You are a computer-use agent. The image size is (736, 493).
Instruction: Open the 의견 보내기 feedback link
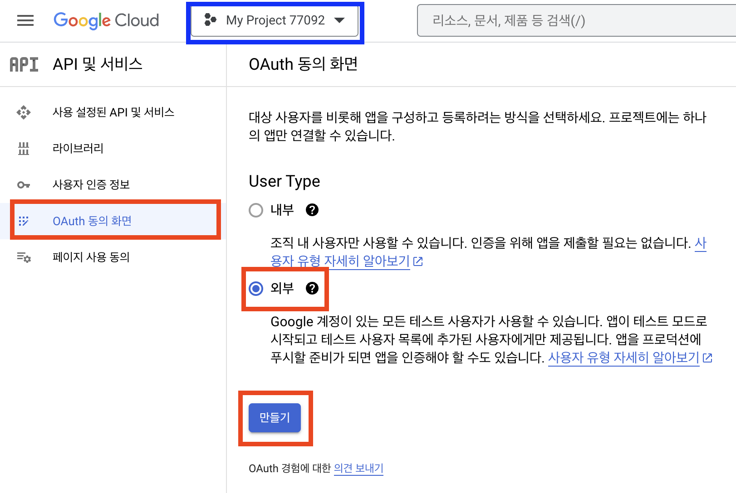point(358,468)
